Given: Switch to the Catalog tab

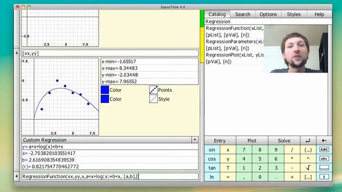Looking at the screenshot, I should 217,14.
